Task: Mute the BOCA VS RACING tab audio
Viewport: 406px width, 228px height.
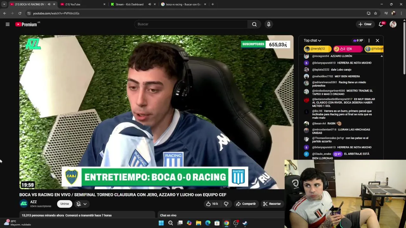Action: [x=49, y=4]
